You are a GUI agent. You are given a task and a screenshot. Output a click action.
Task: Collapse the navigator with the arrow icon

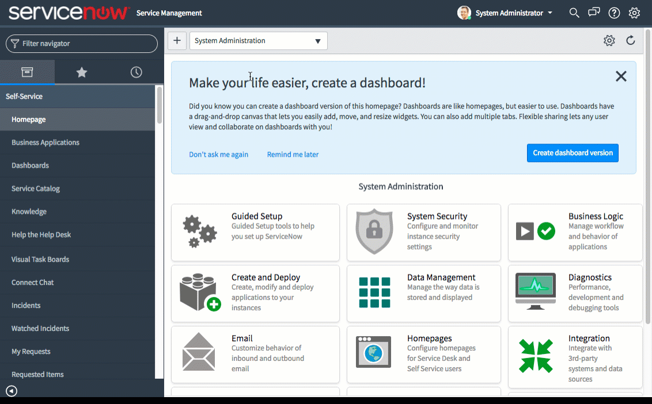(12, 391)
